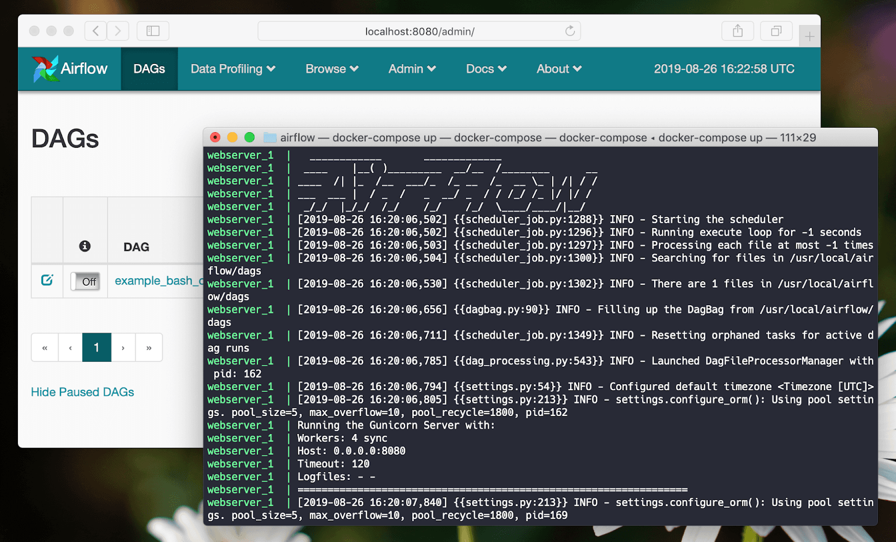Viewport: 896px width, 542px height.
Task: Toggle the Safari sidebar icon
Action: pyautogui.click(x=152, y=31)
